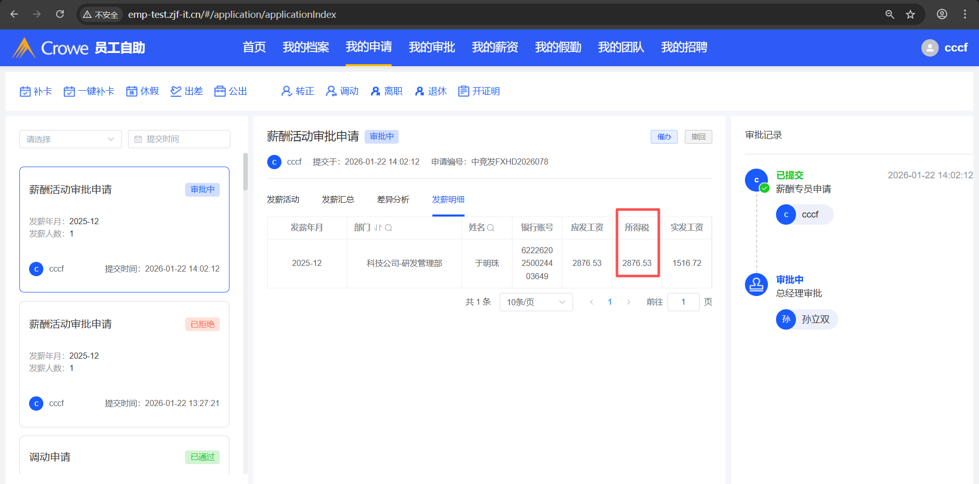Click search icon in 部门 column header
Image resolution: width=979 pixels, height=484 pixels.
tap(389, 228)
